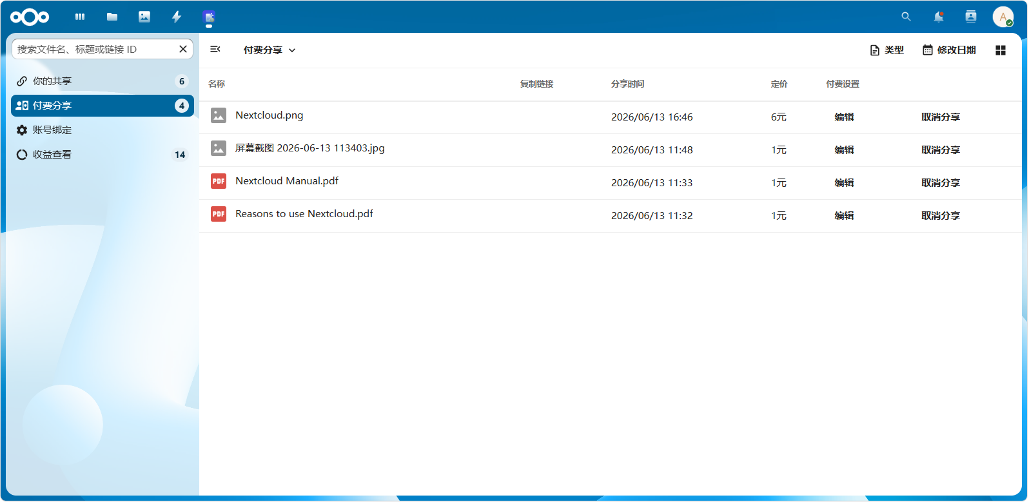Open the notifications bell
Image resolution: width=1029 pixels, height=502 pixels.
click(939, 17)
